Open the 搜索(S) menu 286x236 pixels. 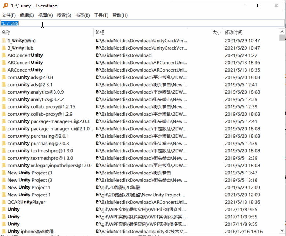[64, 15]
